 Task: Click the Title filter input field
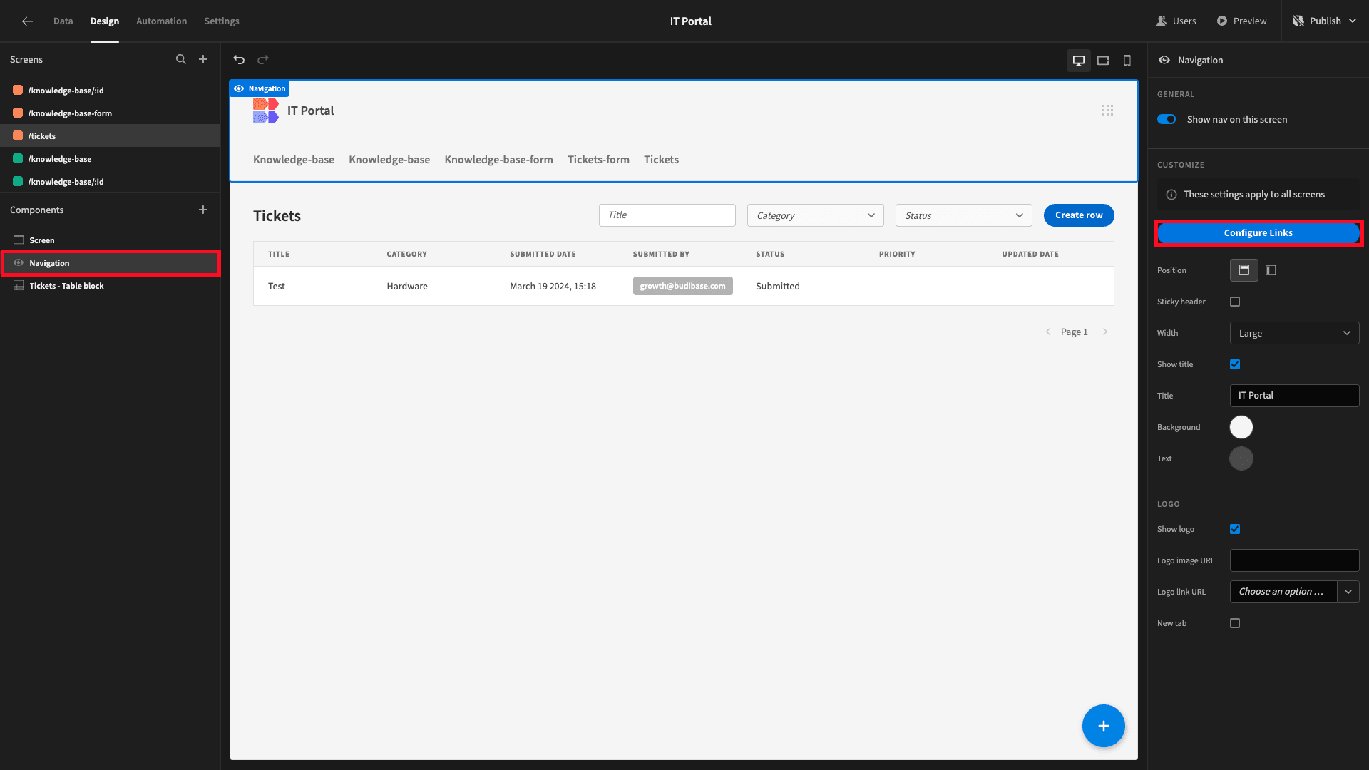point(667,215)
